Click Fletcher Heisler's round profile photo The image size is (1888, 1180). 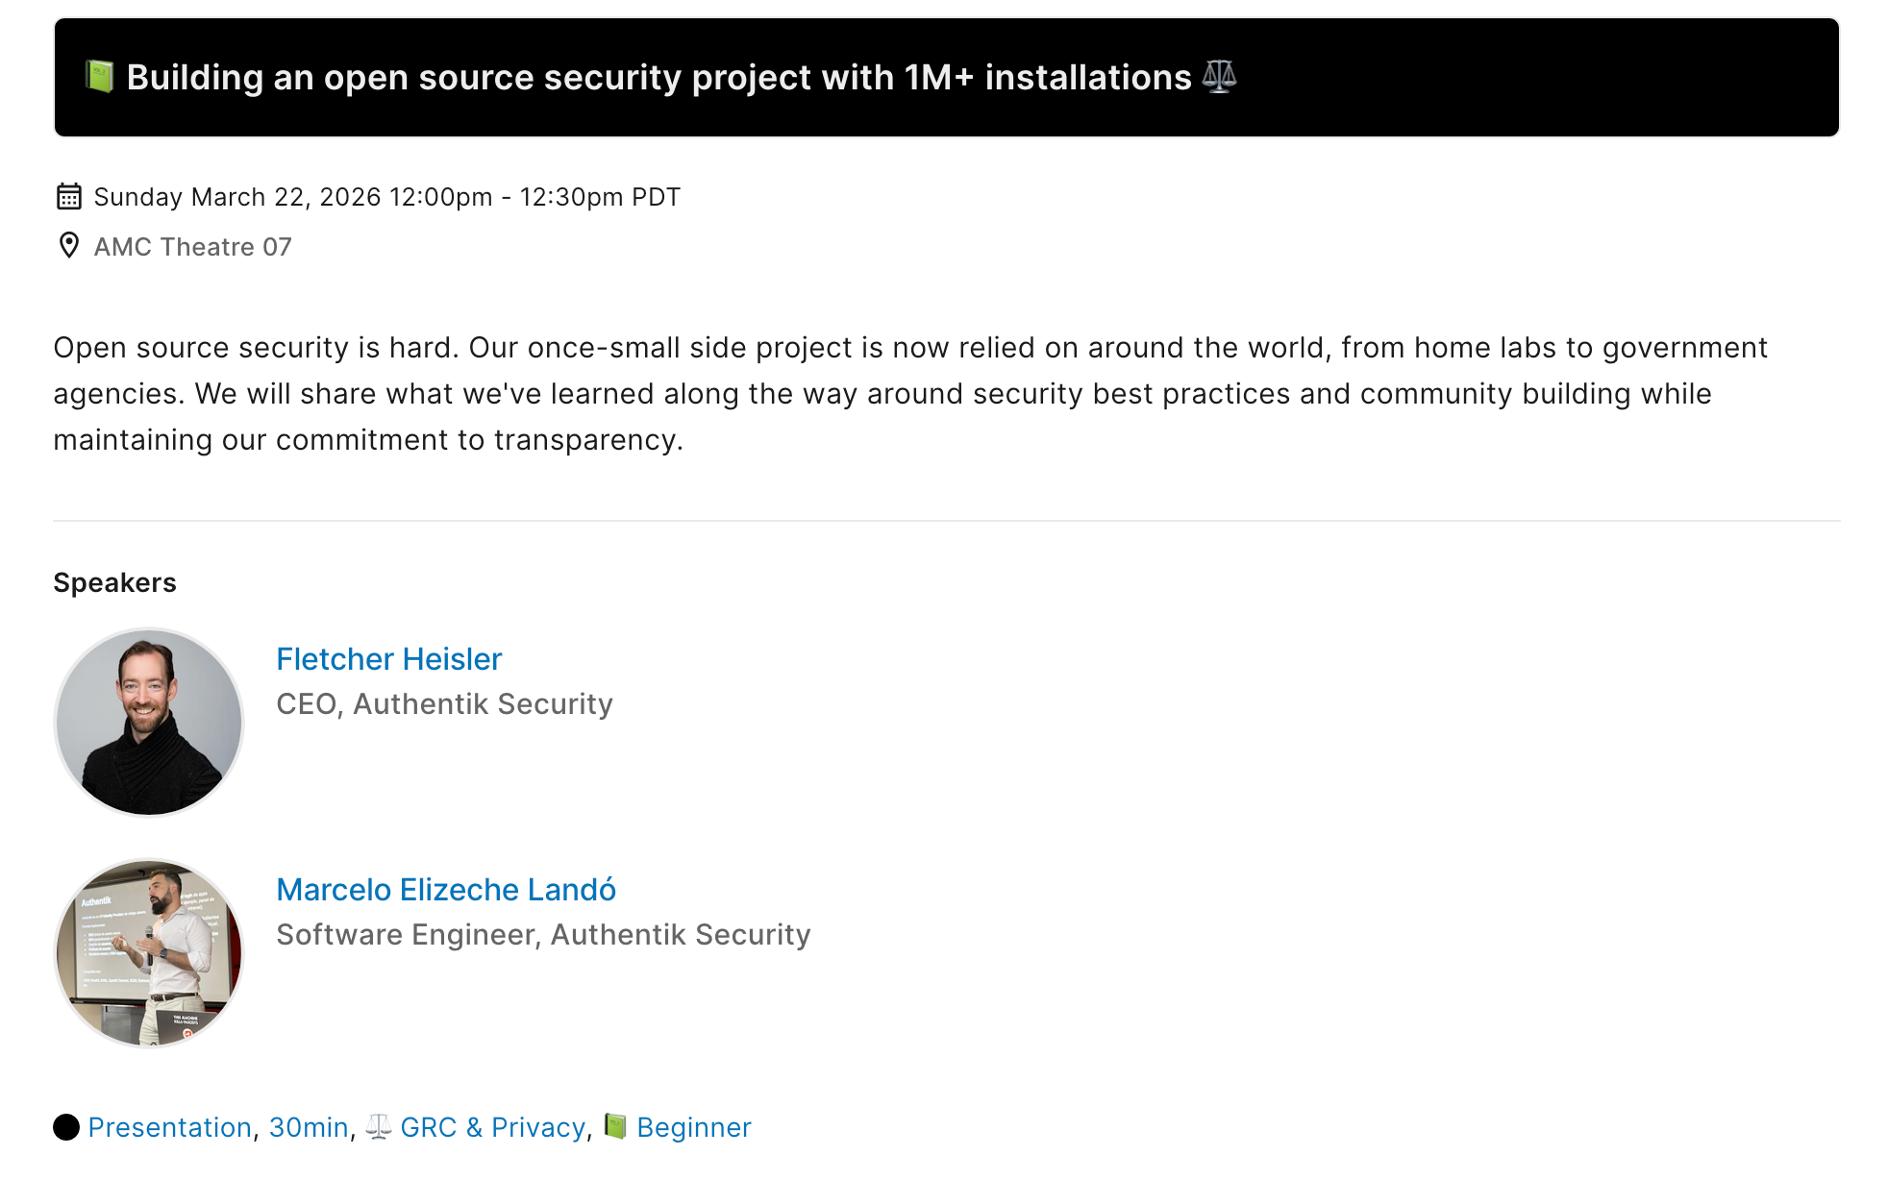coord(149,722)
